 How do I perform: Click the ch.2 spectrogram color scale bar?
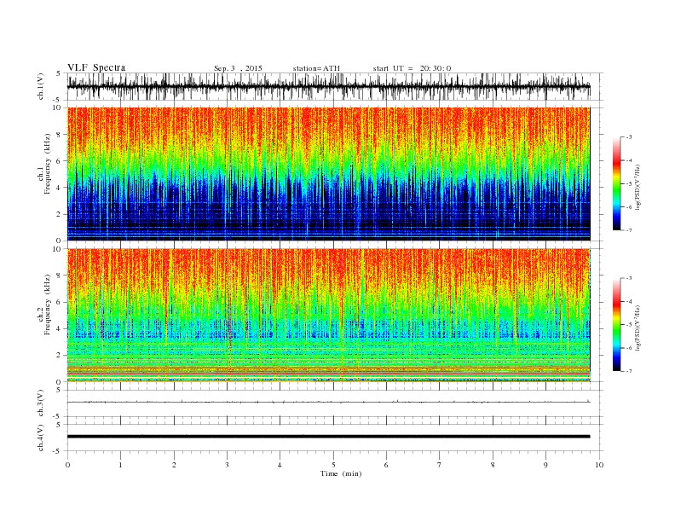(x=616, y=324)
